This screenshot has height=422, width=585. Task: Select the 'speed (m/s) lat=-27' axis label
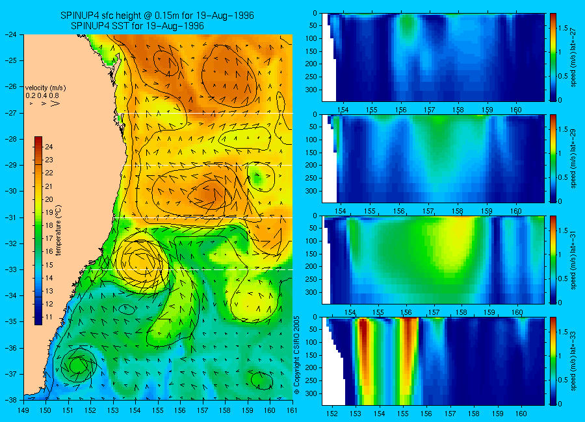(x=573, y=57)
